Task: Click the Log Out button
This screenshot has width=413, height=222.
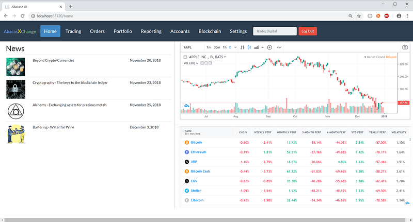Action: click(308, 31)
